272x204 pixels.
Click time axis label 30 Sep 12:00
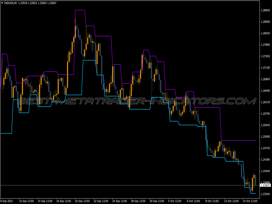(x=157, y=201)
